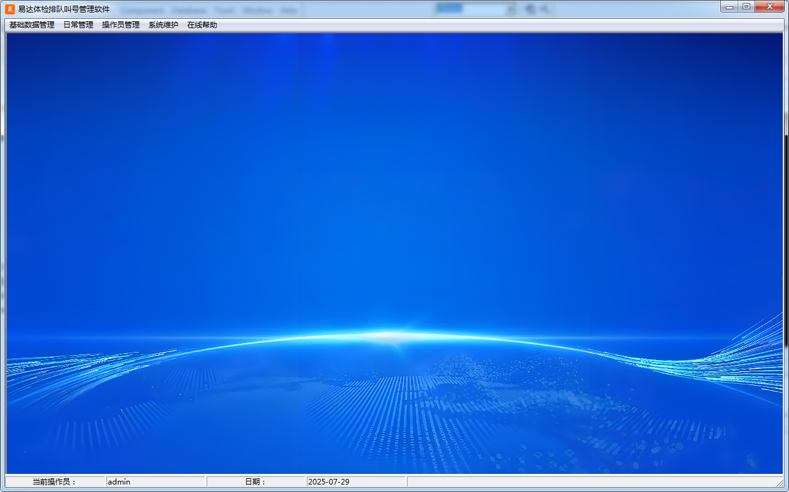
Task: Click the restore window button
Action: pos(747,6)
